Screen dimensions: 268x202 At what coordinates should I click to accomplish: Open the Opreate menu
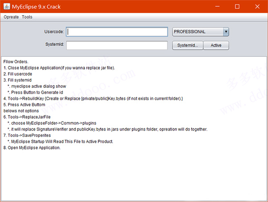pyautogui.click(x=11, y=17)
